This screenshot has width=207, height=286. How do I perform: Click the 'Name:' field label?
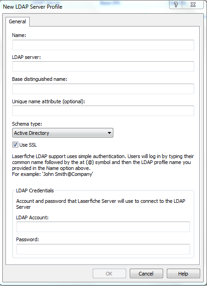click(19, 35)
